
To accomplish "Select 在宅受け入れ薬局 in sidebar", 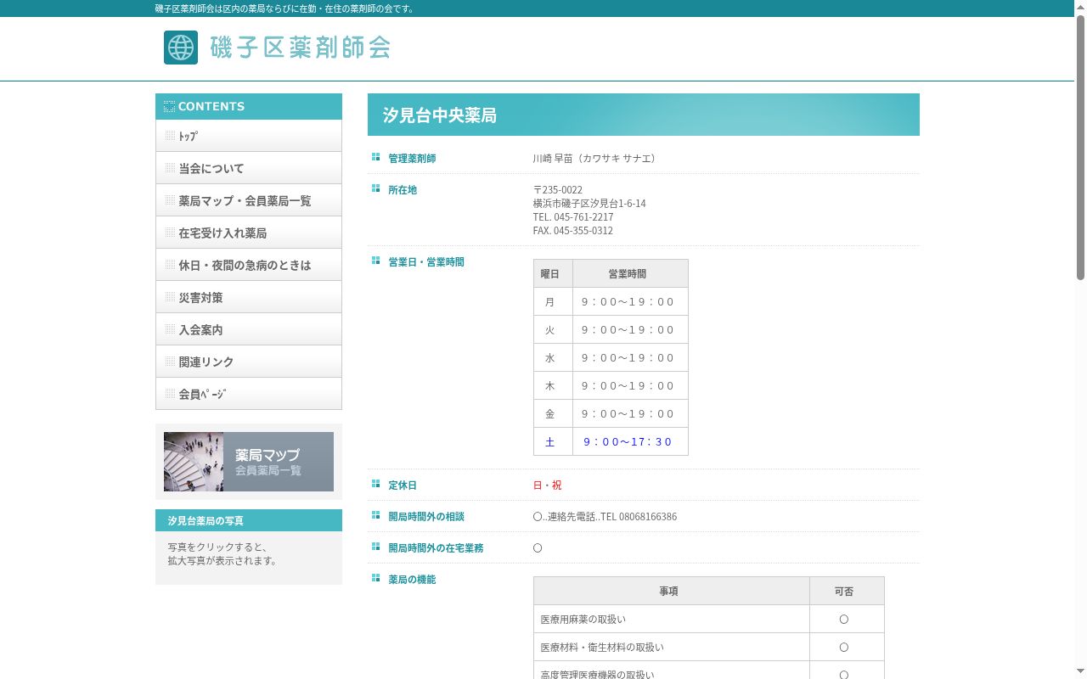I will (249, 233).
